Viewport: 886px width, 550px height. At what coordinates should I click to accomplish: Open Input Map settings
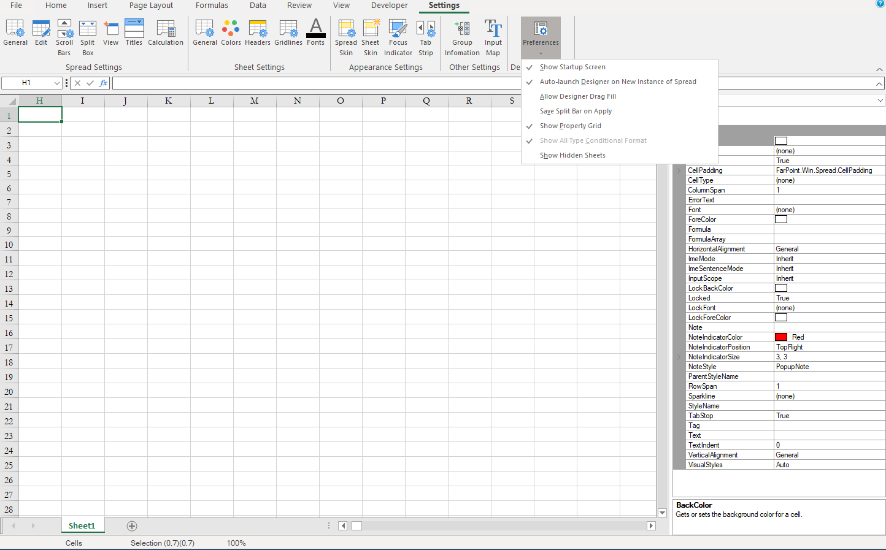(493, 38)
